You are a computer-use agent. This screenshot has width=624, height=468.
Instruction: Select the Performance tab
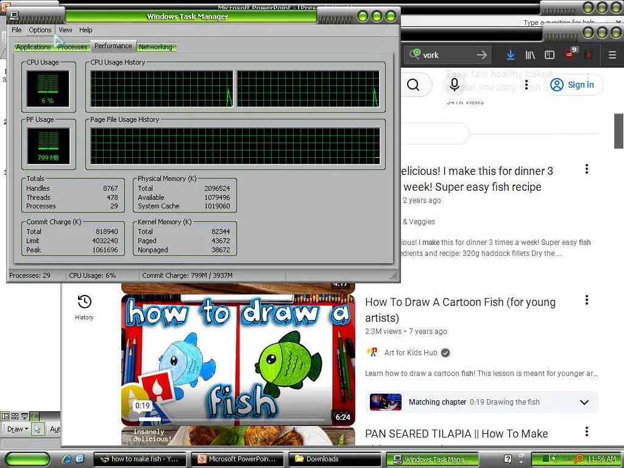pos(113,46)
